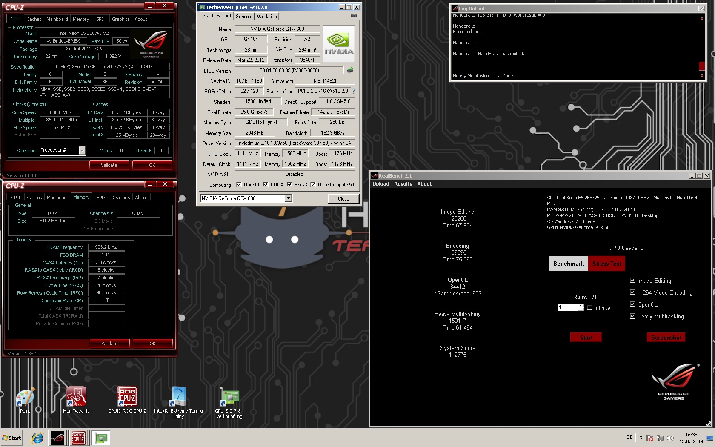This screenshot has width=715, height=447.
Task: Click the GPU-Z BIOS save chip icon
Action: 350,70
